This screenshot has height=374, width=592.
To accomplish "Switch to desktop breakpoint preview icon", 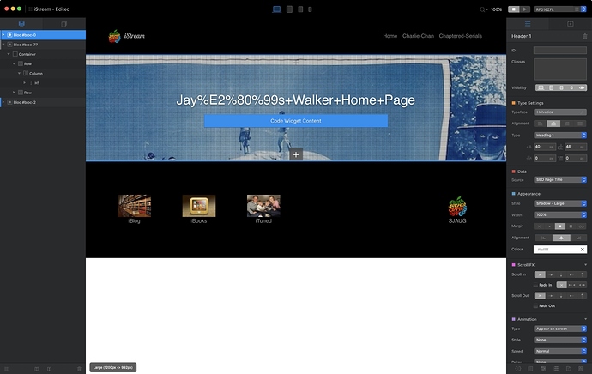I will click(276, 9).
